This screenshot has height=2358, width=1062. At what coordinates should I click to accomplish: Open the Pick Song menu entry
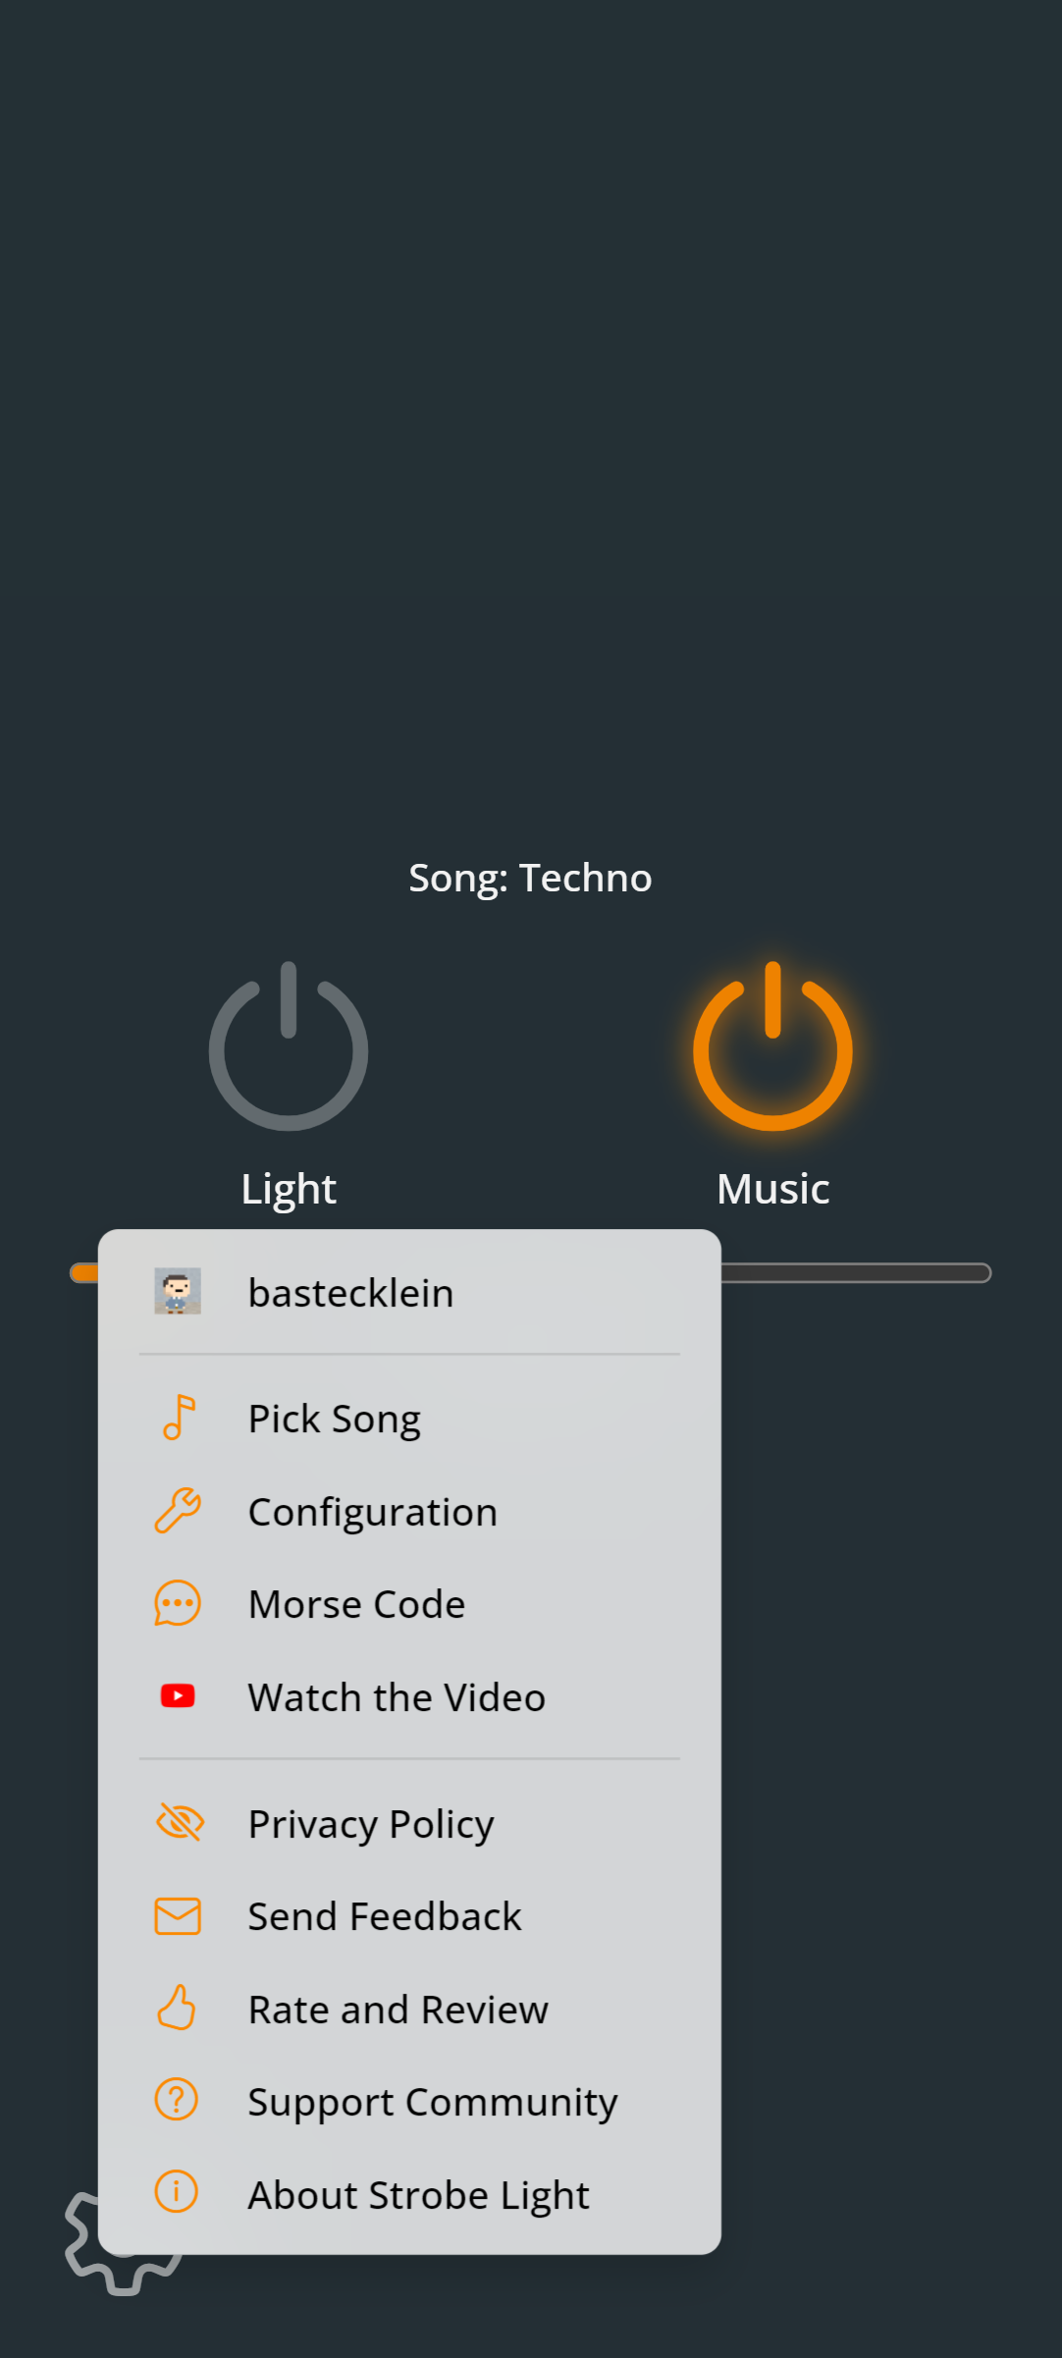335,1419
